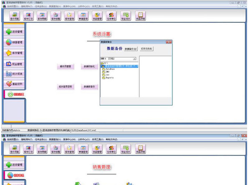Open 帮助文件(Z) menu in upper window
Screen dimensions: 249x185
(x=111, y=6)
